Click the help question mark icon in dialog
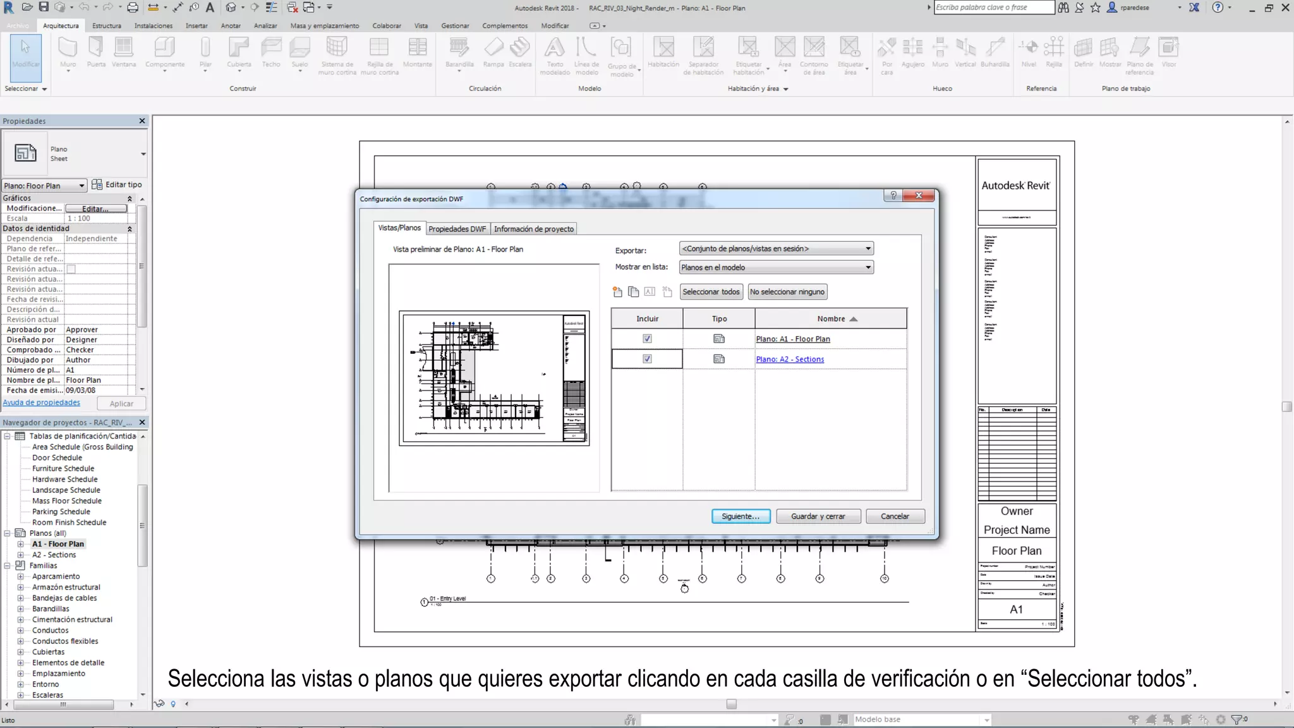 coord(893,195)
